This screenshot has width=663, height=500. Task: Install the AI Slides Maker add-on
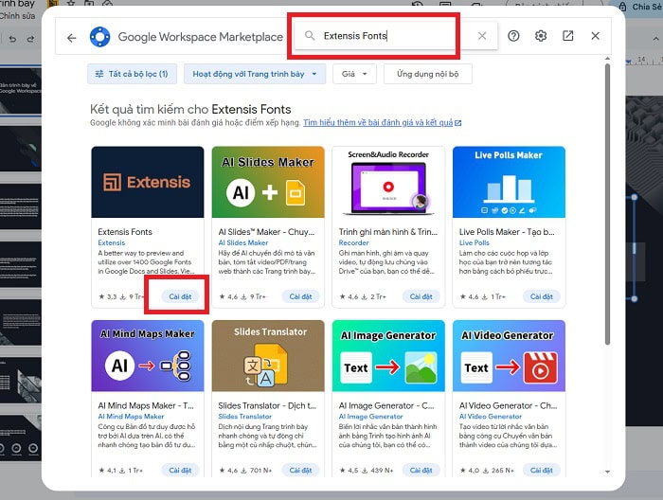tap(300, 296)
